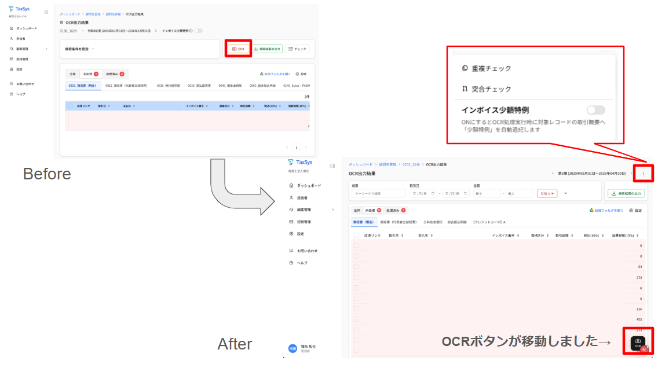
Task: Switch to 【クレジットカード】A tab
Action: click(489, 222)
